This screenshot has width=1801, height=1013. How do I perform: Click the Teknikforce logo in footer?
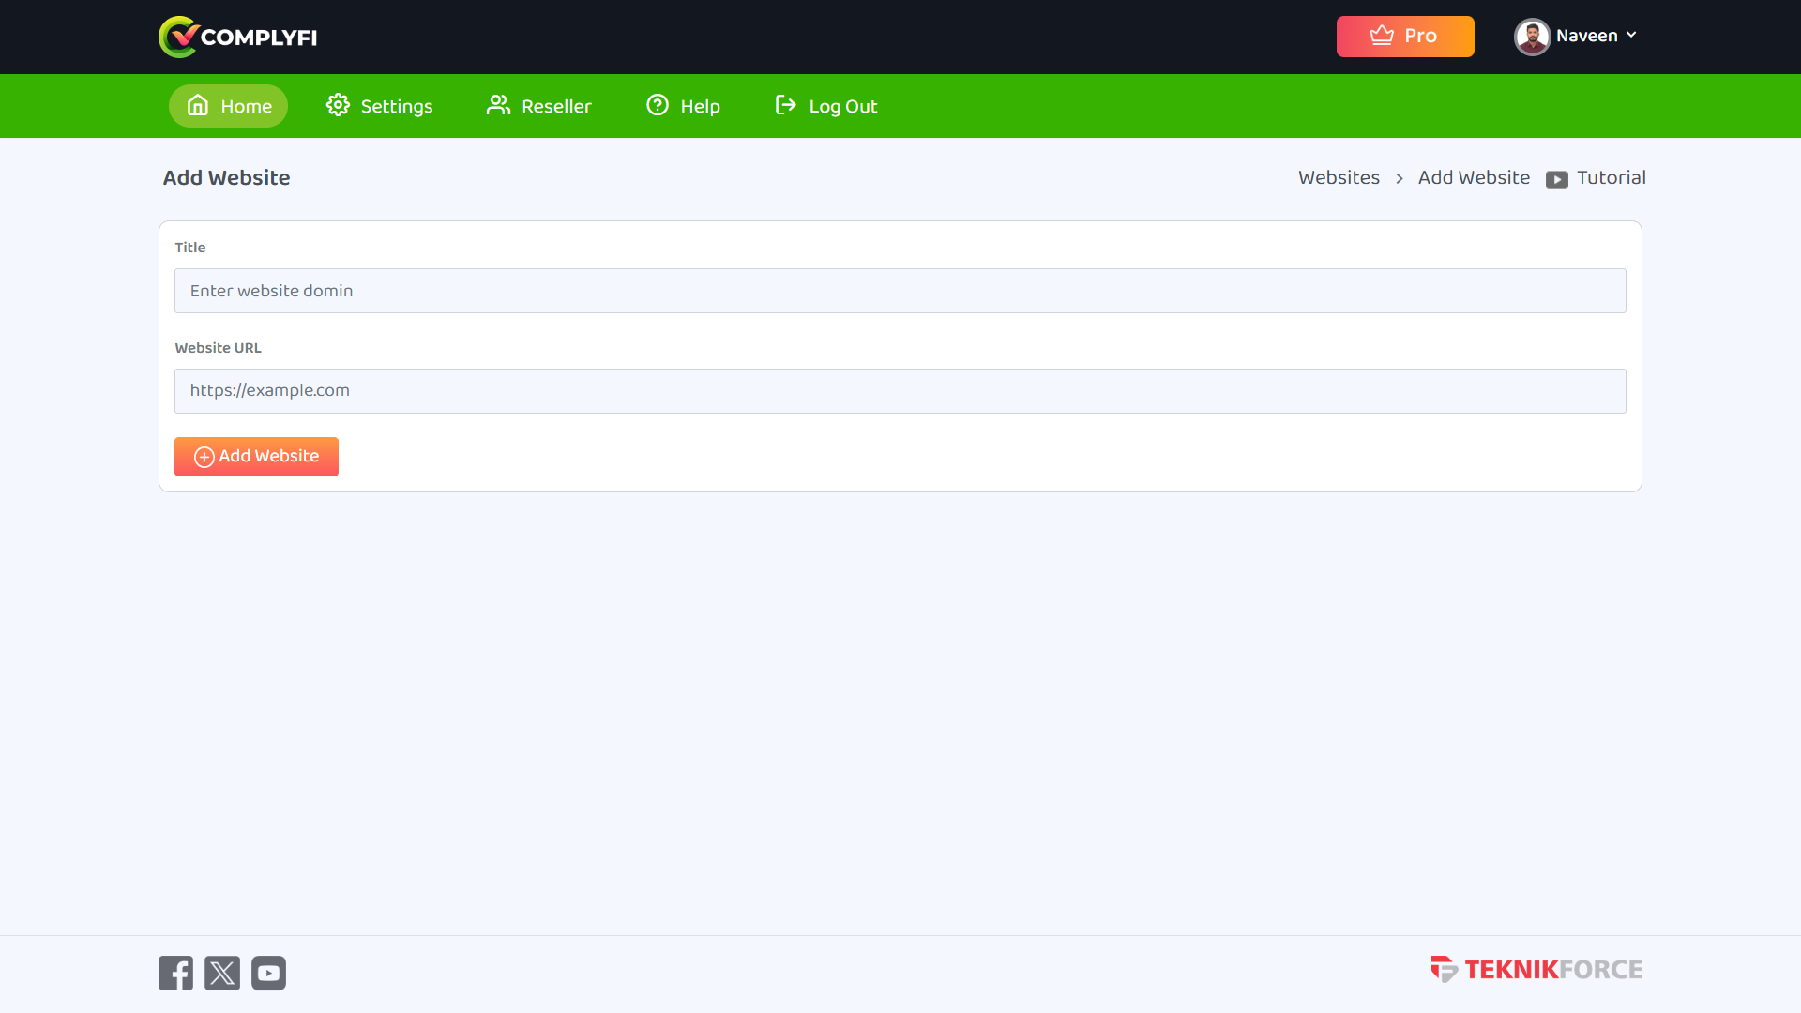1536,970
